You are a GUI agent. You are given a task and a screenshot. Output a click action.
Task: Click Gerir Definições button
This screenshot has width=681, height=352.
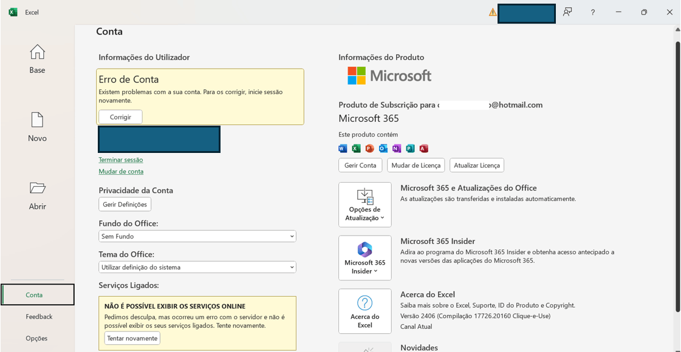pos(125,204)
